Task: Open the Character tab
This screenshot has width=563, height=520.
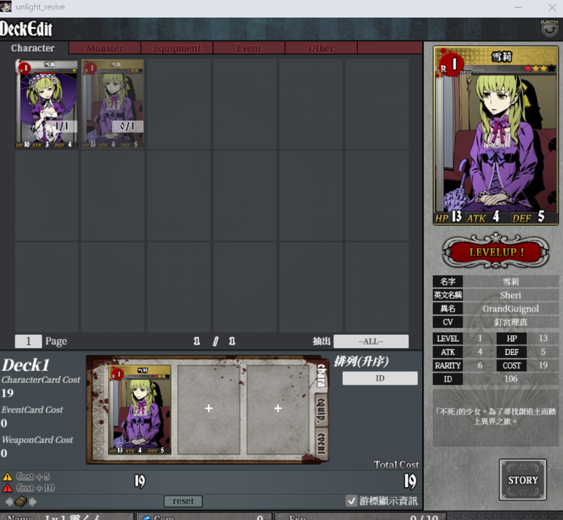Action: (x=33, y=48)
